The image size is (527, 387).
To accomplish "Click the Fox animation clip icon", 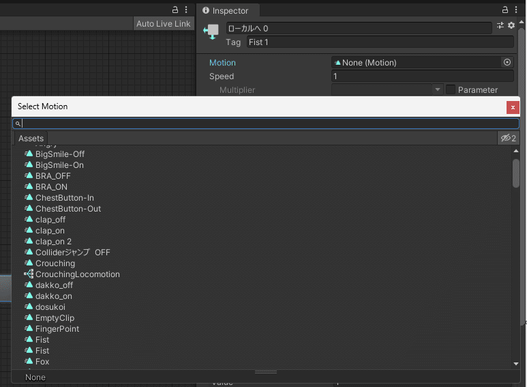I will coord(29,361).
